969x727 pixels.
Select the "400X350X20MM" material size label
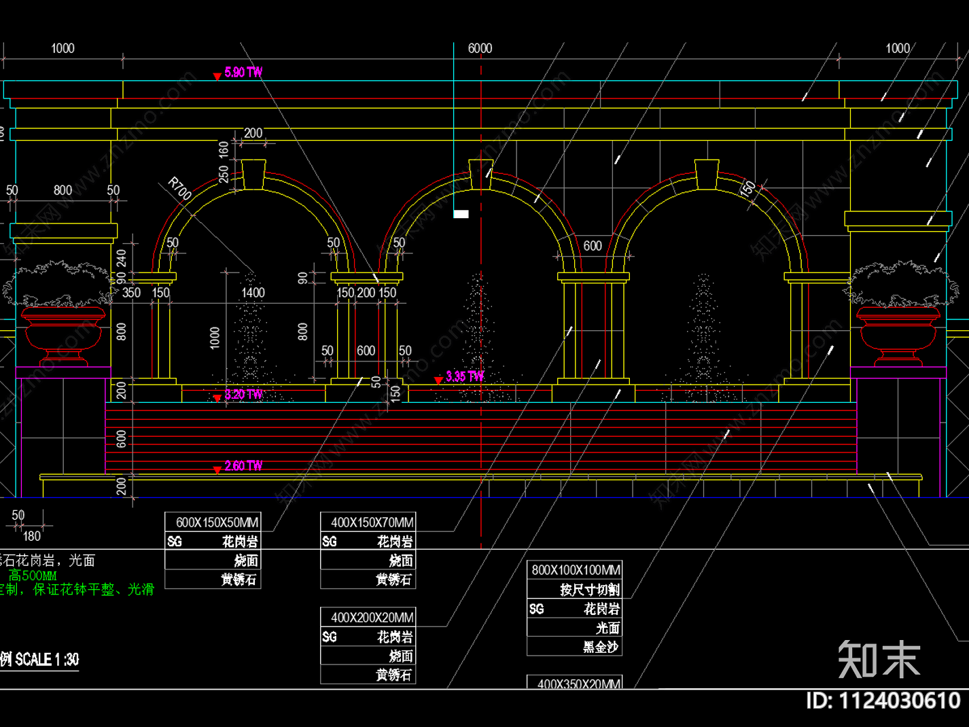pos(579,684)
